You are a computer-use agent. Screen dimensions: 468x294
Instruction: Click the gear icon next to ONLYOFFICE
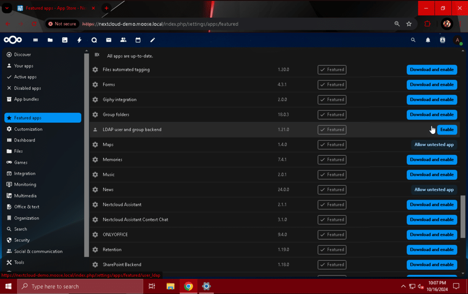pos(95,235)
